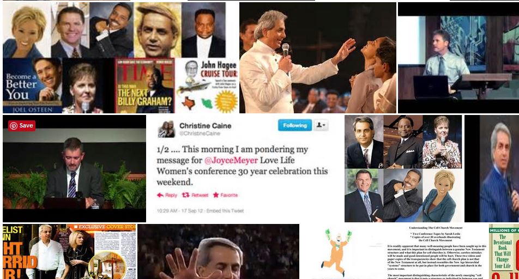Open the Become a Better You book cover
The image size is (519, 279).
click(x=33, y=86)
